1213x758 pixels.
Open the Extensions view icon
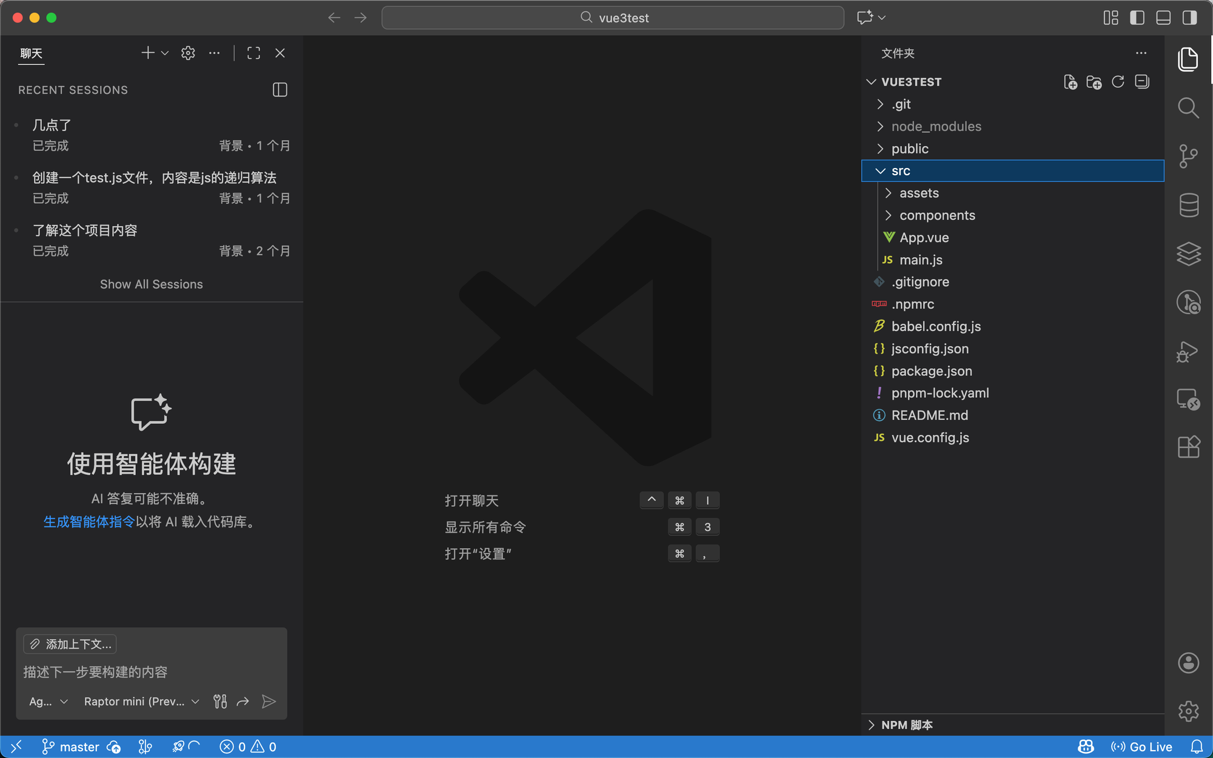click(1188, 448)
